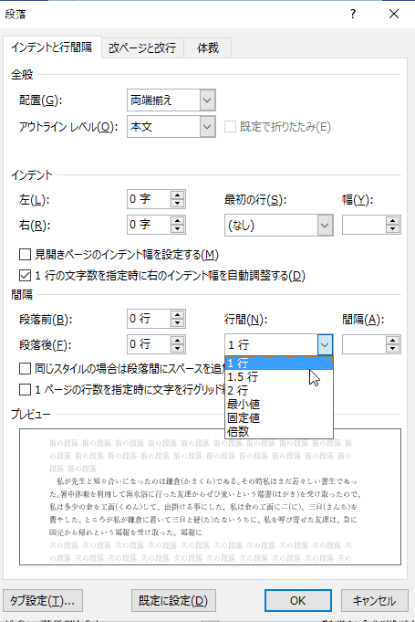
Task: Increase the 間隔 line spacing value
Action: (392, 341)
